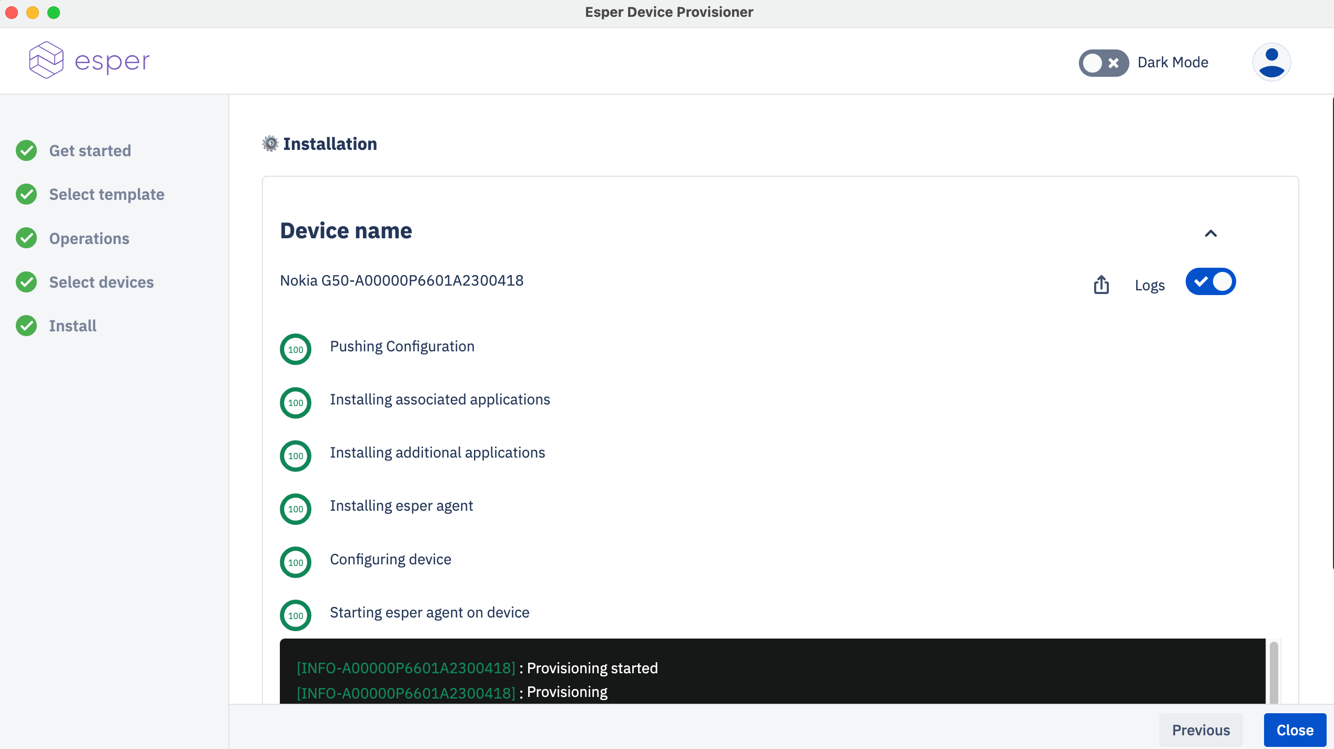Click Installing associated applications text

coord(440,399)
